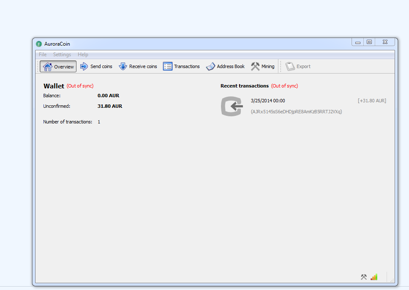This screenshot has width=409, height=290.
Task: Click the Recent transactions heading
Action: tap(244, 86)
